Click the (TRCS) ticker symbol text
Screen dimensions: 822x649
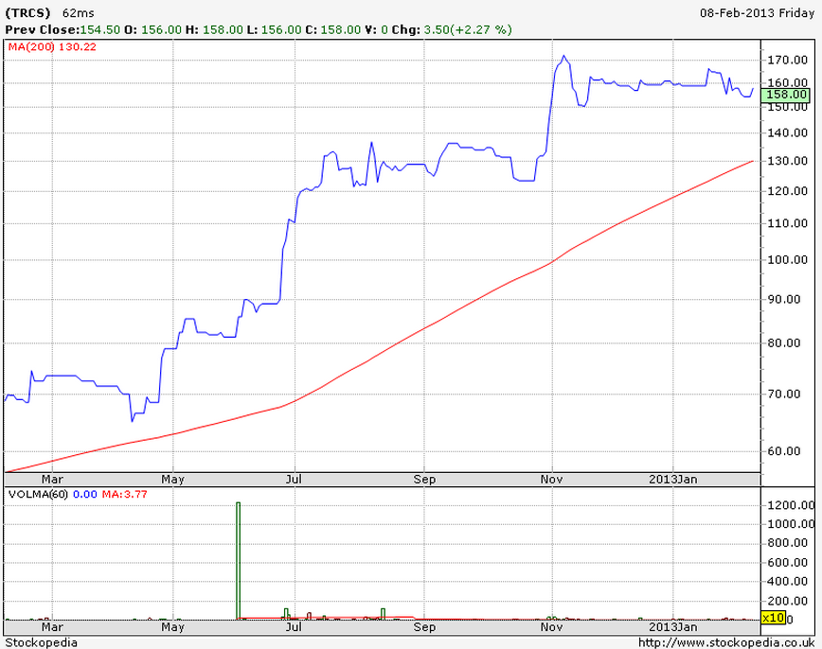click(27, 13)
